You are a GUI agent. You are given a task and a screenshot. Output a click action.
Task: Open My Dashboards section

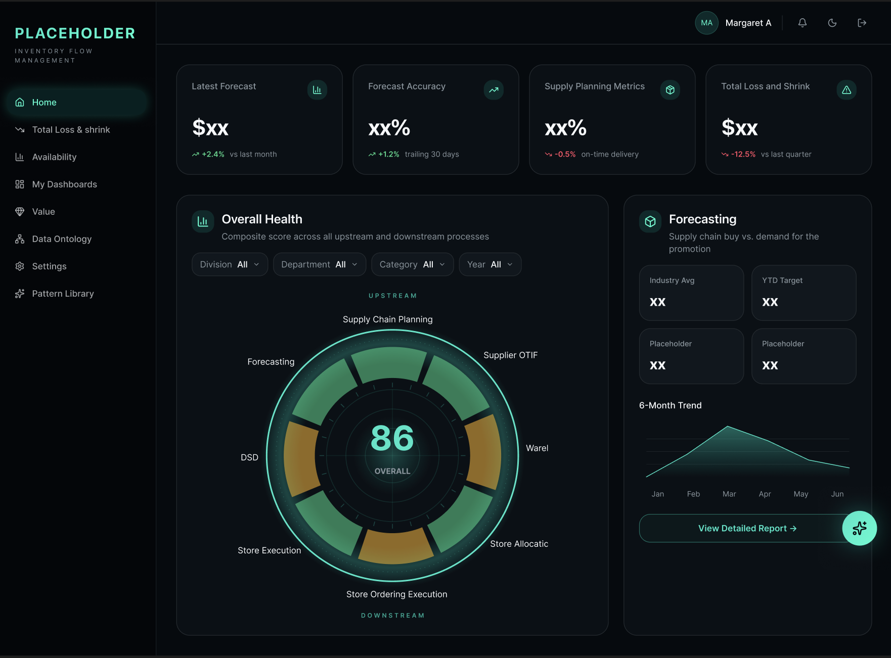77,184
